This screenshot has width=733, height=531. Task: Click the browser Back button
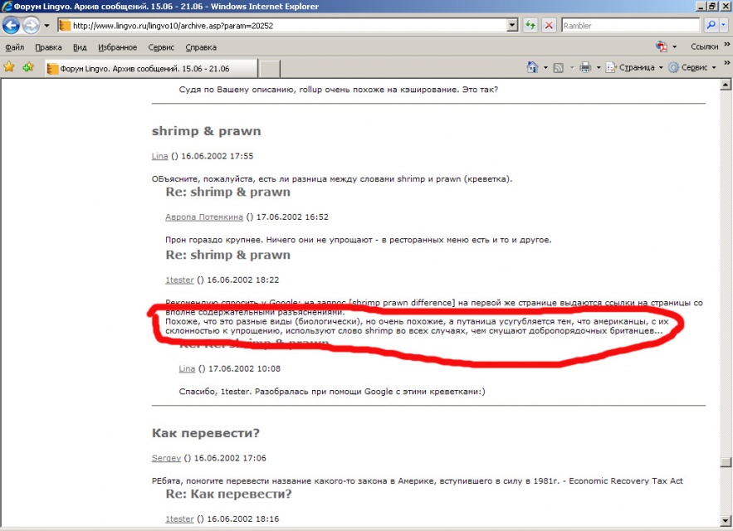click(x=12, y=26)
